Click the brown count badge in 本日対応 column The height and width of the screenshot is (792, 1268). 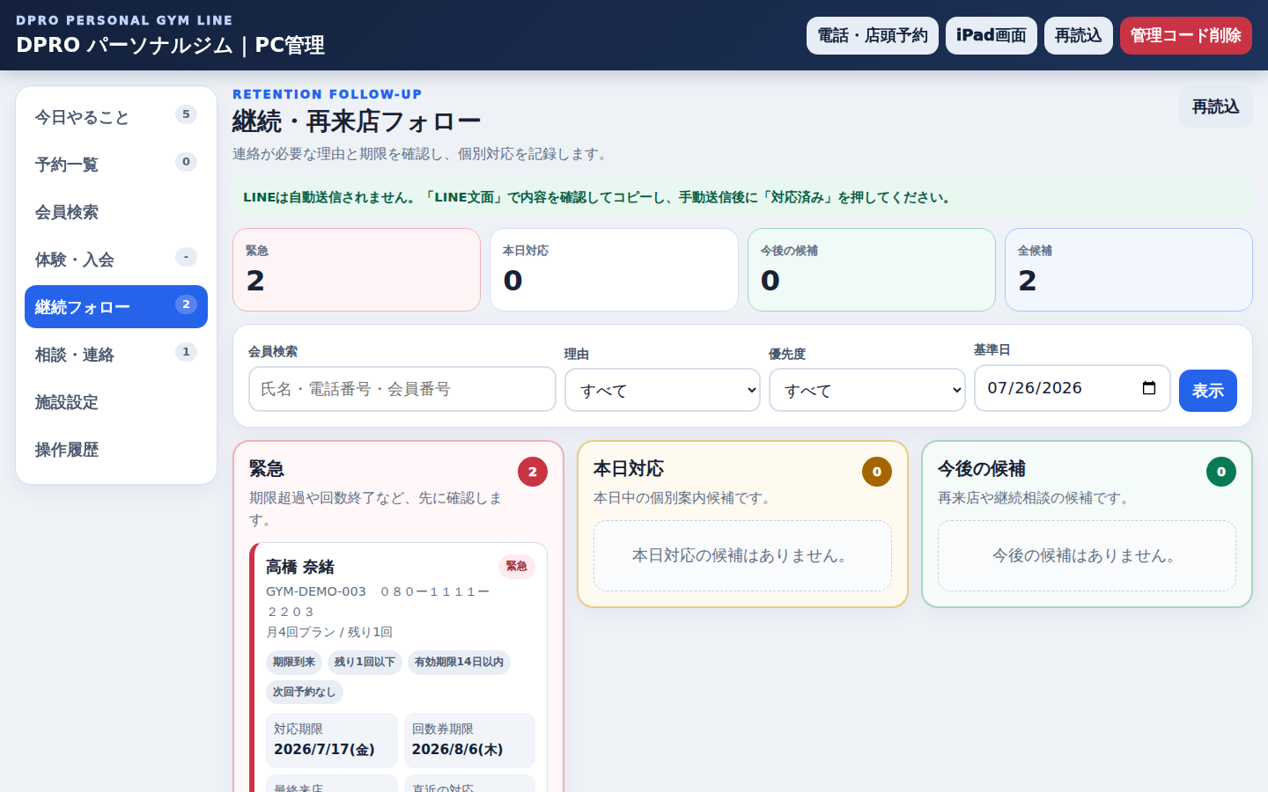tap(877, 472)
